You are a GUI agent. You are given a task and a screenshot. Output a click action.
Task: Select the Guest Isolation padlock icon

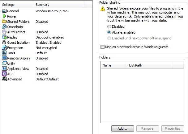pos(4,42)
